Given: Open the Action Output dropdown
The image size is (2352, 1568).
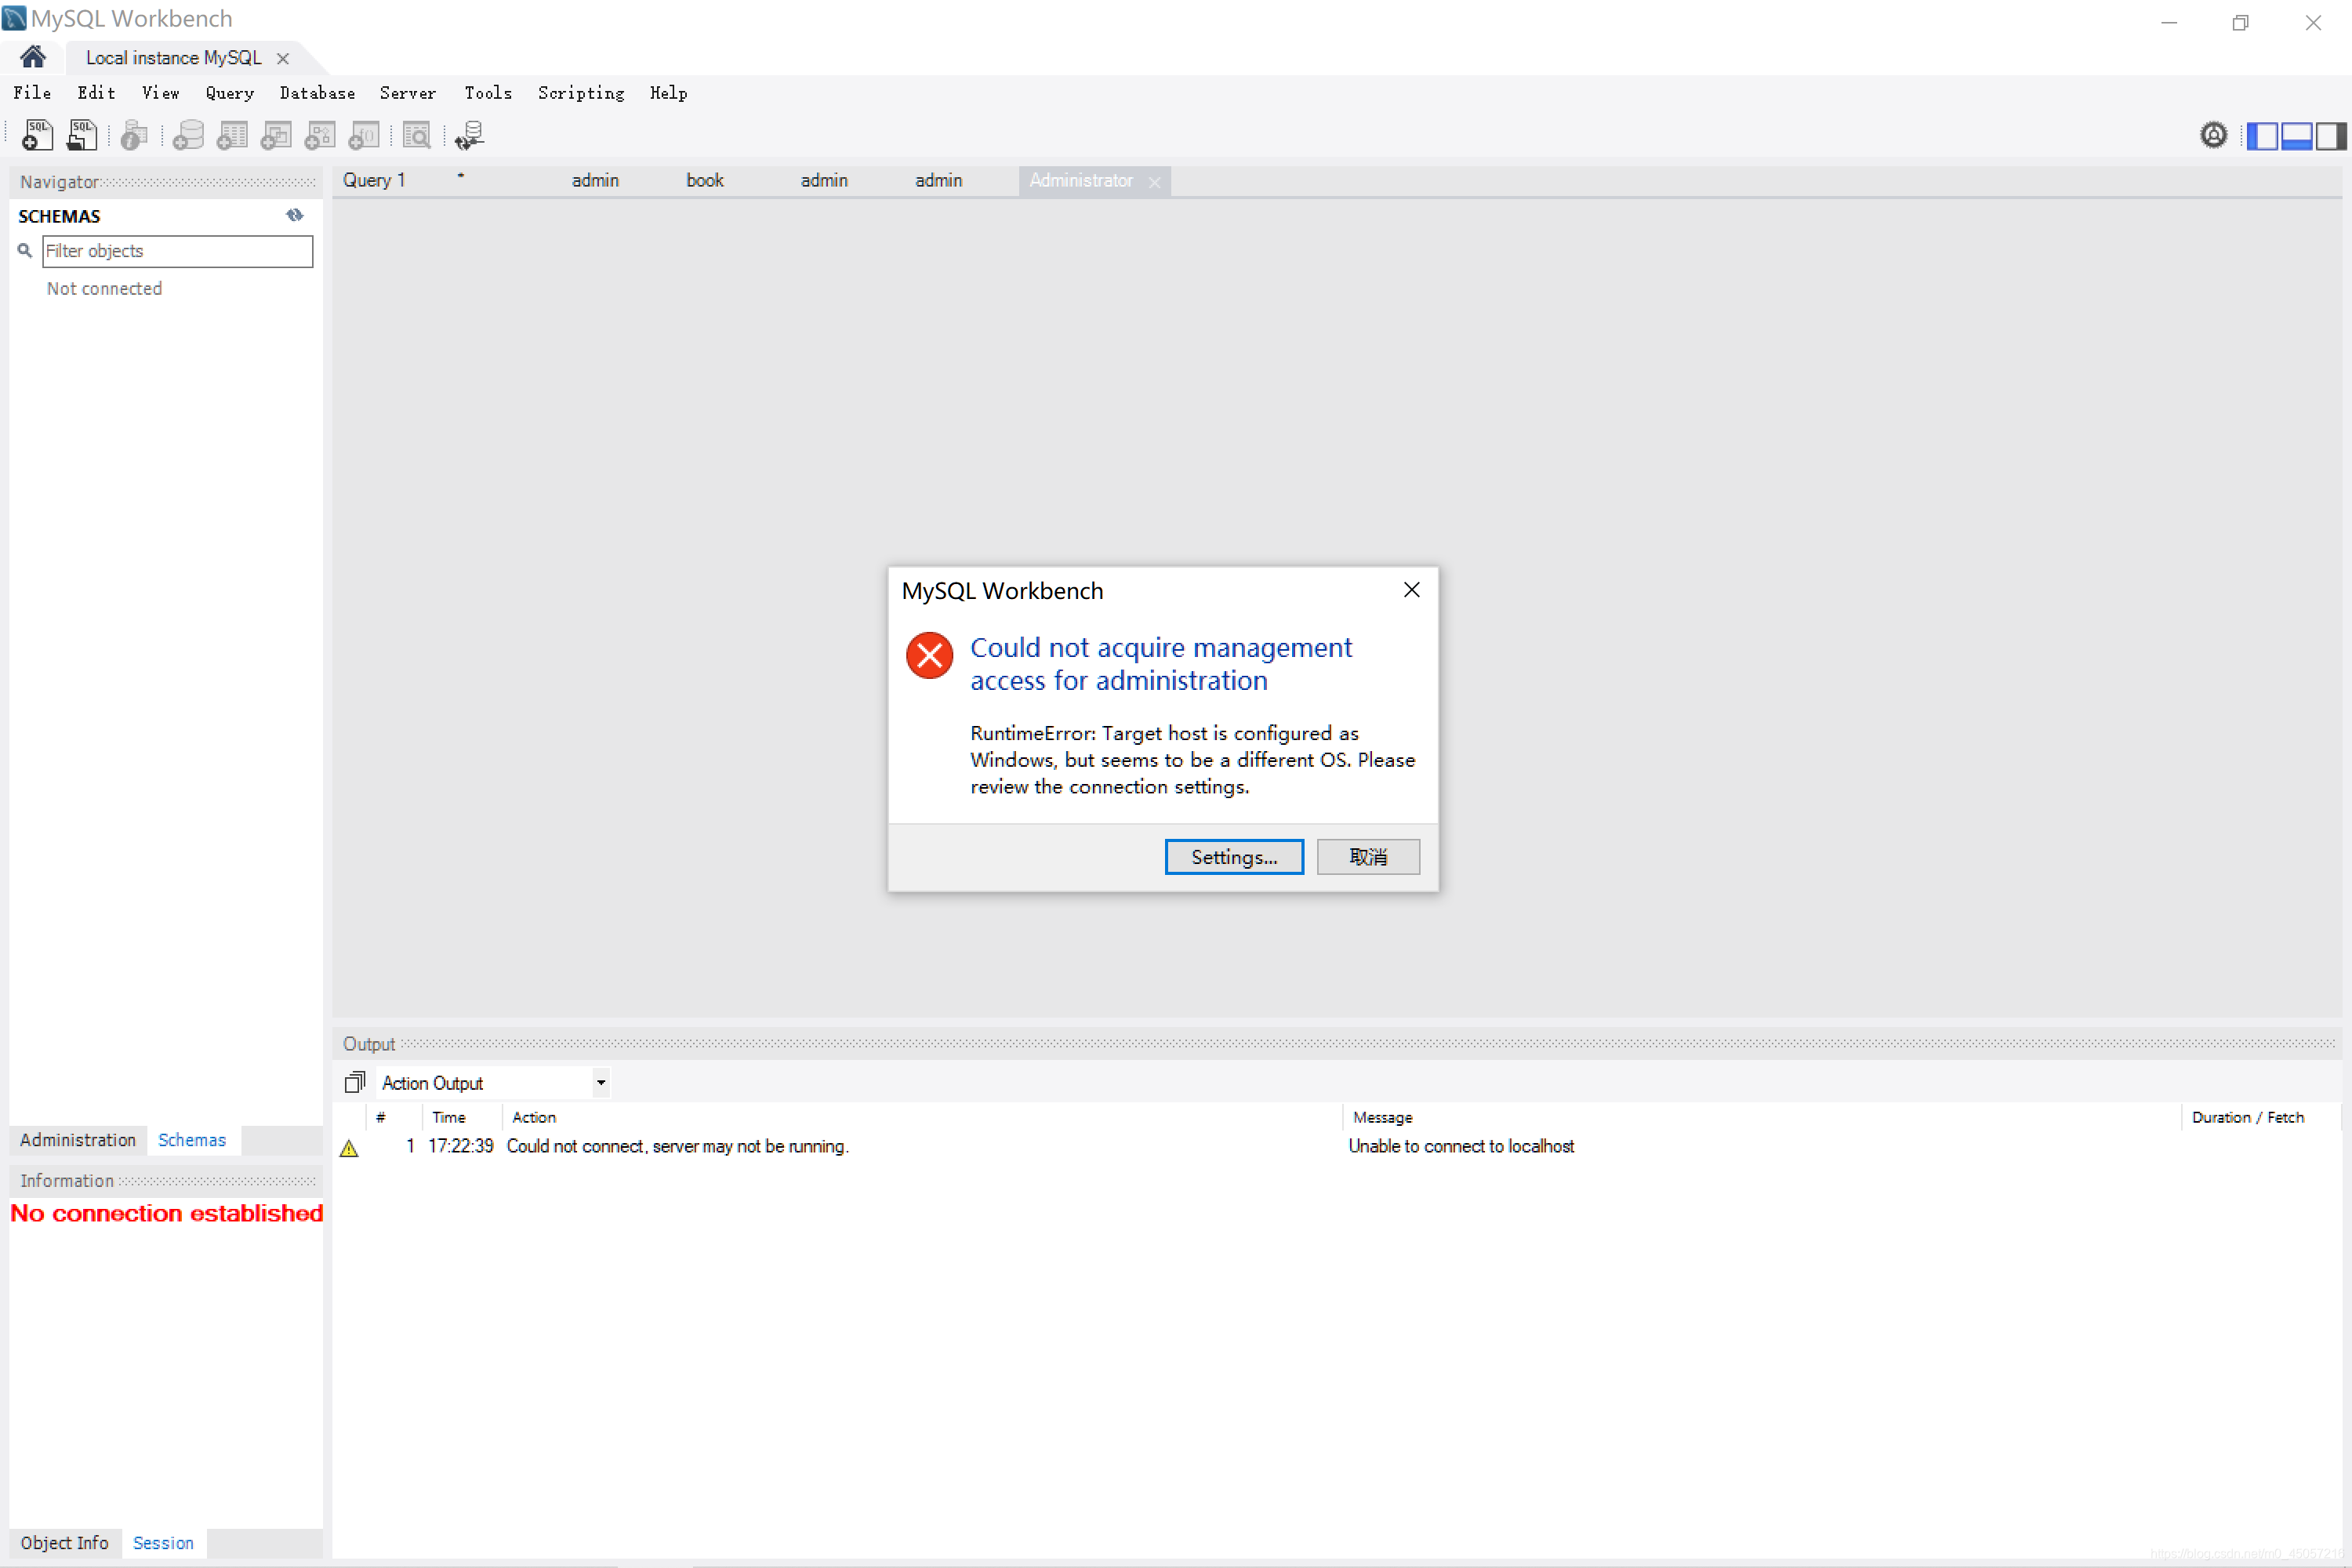Looking at the screenshot, I should click(x=601, y=1083).
